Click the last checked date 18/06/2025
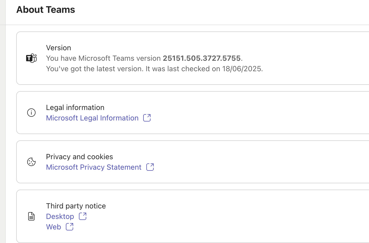Image resolution: width=369 pixels, height=243 pixels. [242, 69]
